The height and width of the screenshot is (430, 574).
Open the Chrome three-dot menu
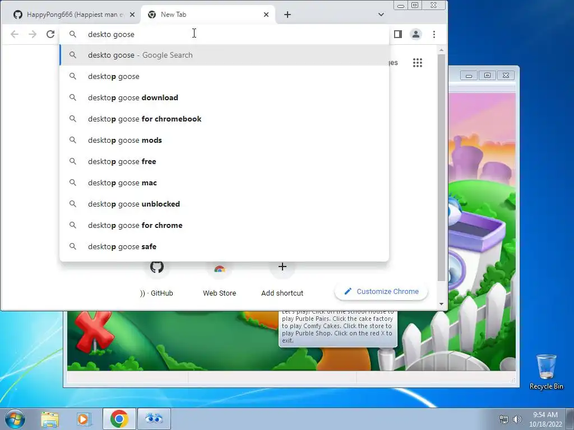coord(434,34)
